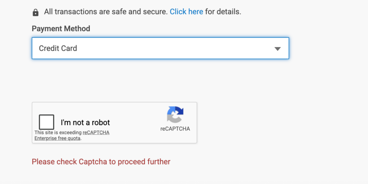Viewport: 368px width, 184px height.
Task: Click the dropdown arrow beside Credit Card
Action: tap(277, 49)
